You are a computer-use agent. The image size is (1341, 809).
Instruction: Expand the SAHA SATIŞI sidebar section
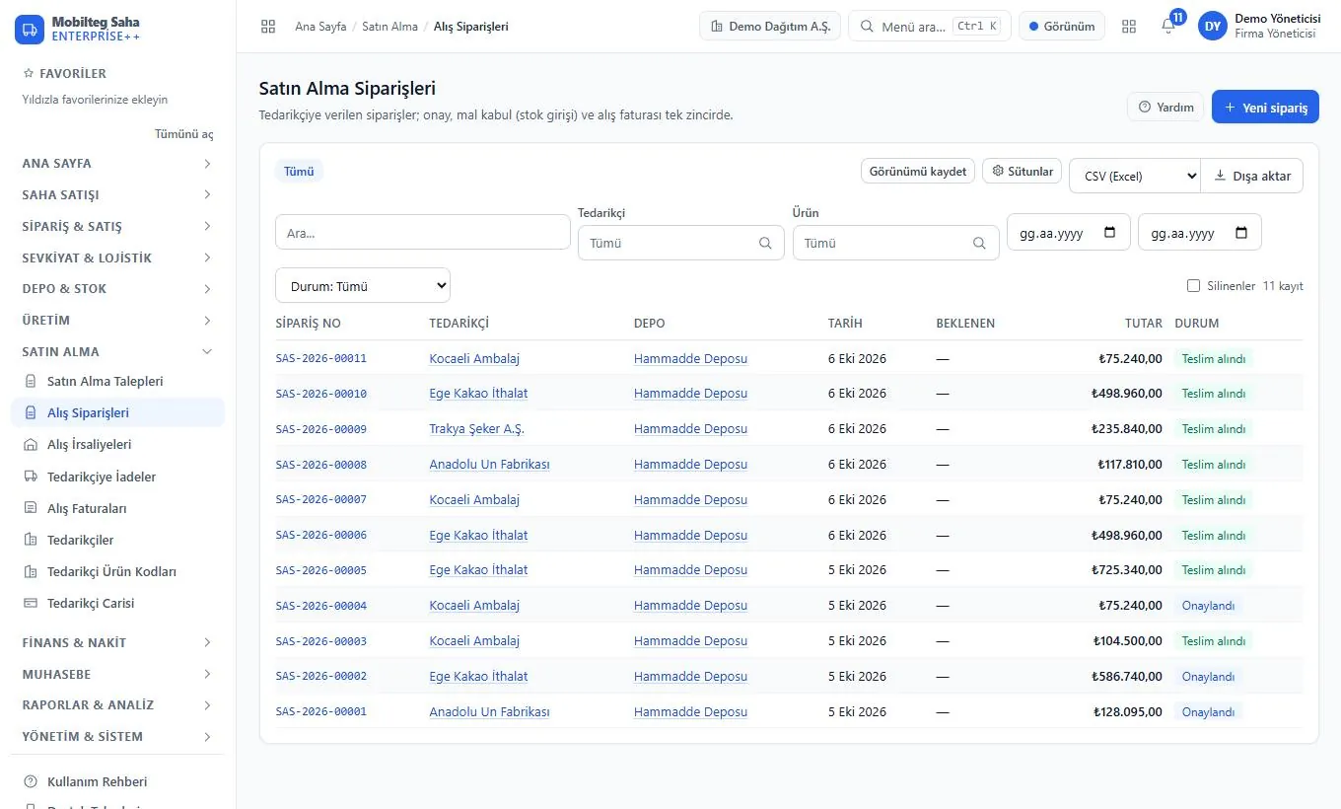(117, 194)
